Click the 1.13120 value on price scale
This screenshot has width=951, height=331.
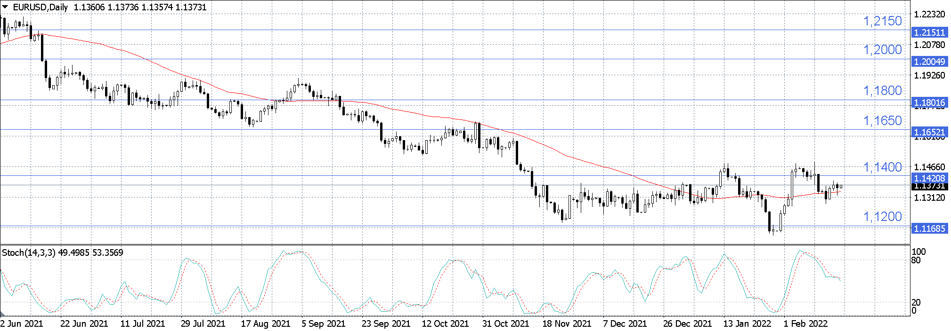tap(929, 197)
